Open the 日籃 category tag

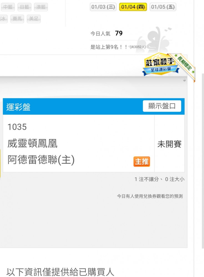click(x=24, y=7)
